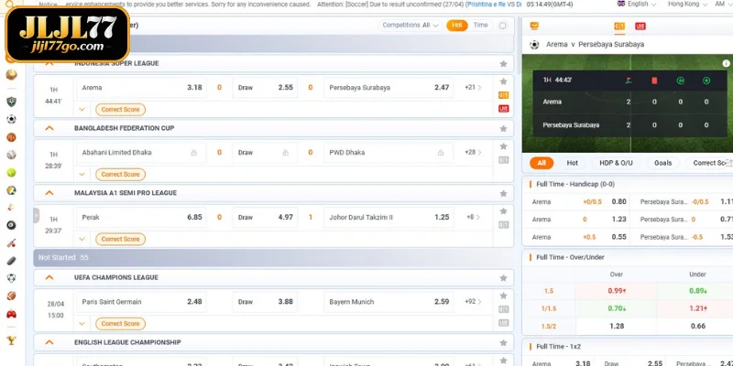733x366 pixels.
Task: Collapse the Bangladesh Federation Cup section
Action: tap(49, 128)
